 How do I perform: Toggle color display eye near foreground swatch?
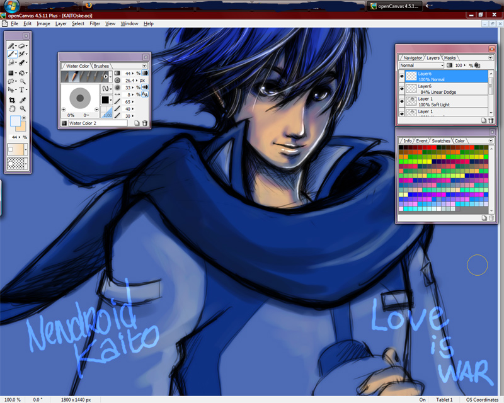(24, 118)
